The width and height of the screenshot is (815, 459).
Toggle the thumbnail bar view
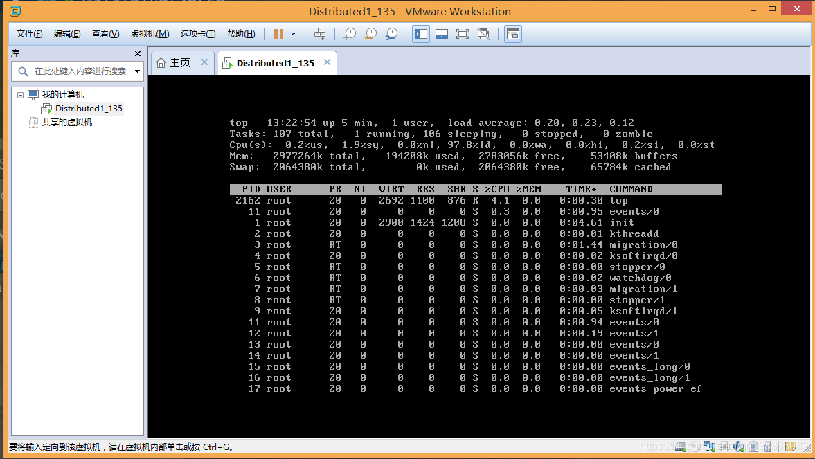[442, 34]
